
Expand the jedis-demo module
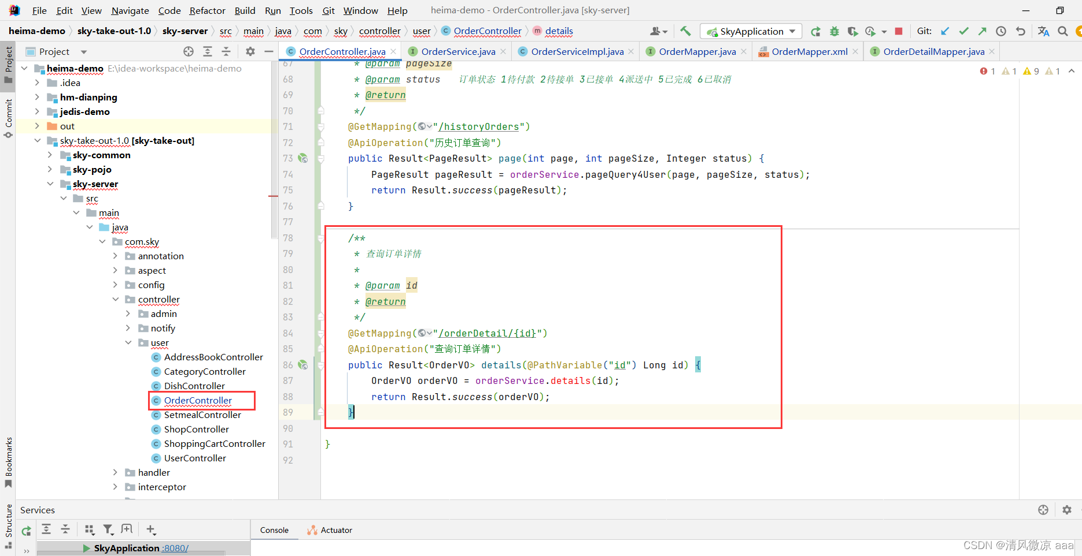[x=38, y=111]
